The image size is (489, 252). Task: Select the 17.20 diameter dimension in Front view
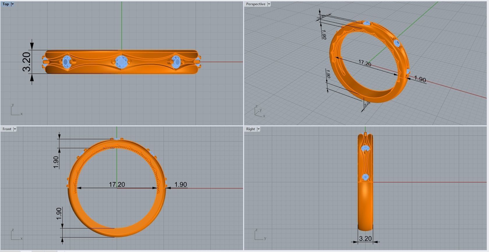117,185
